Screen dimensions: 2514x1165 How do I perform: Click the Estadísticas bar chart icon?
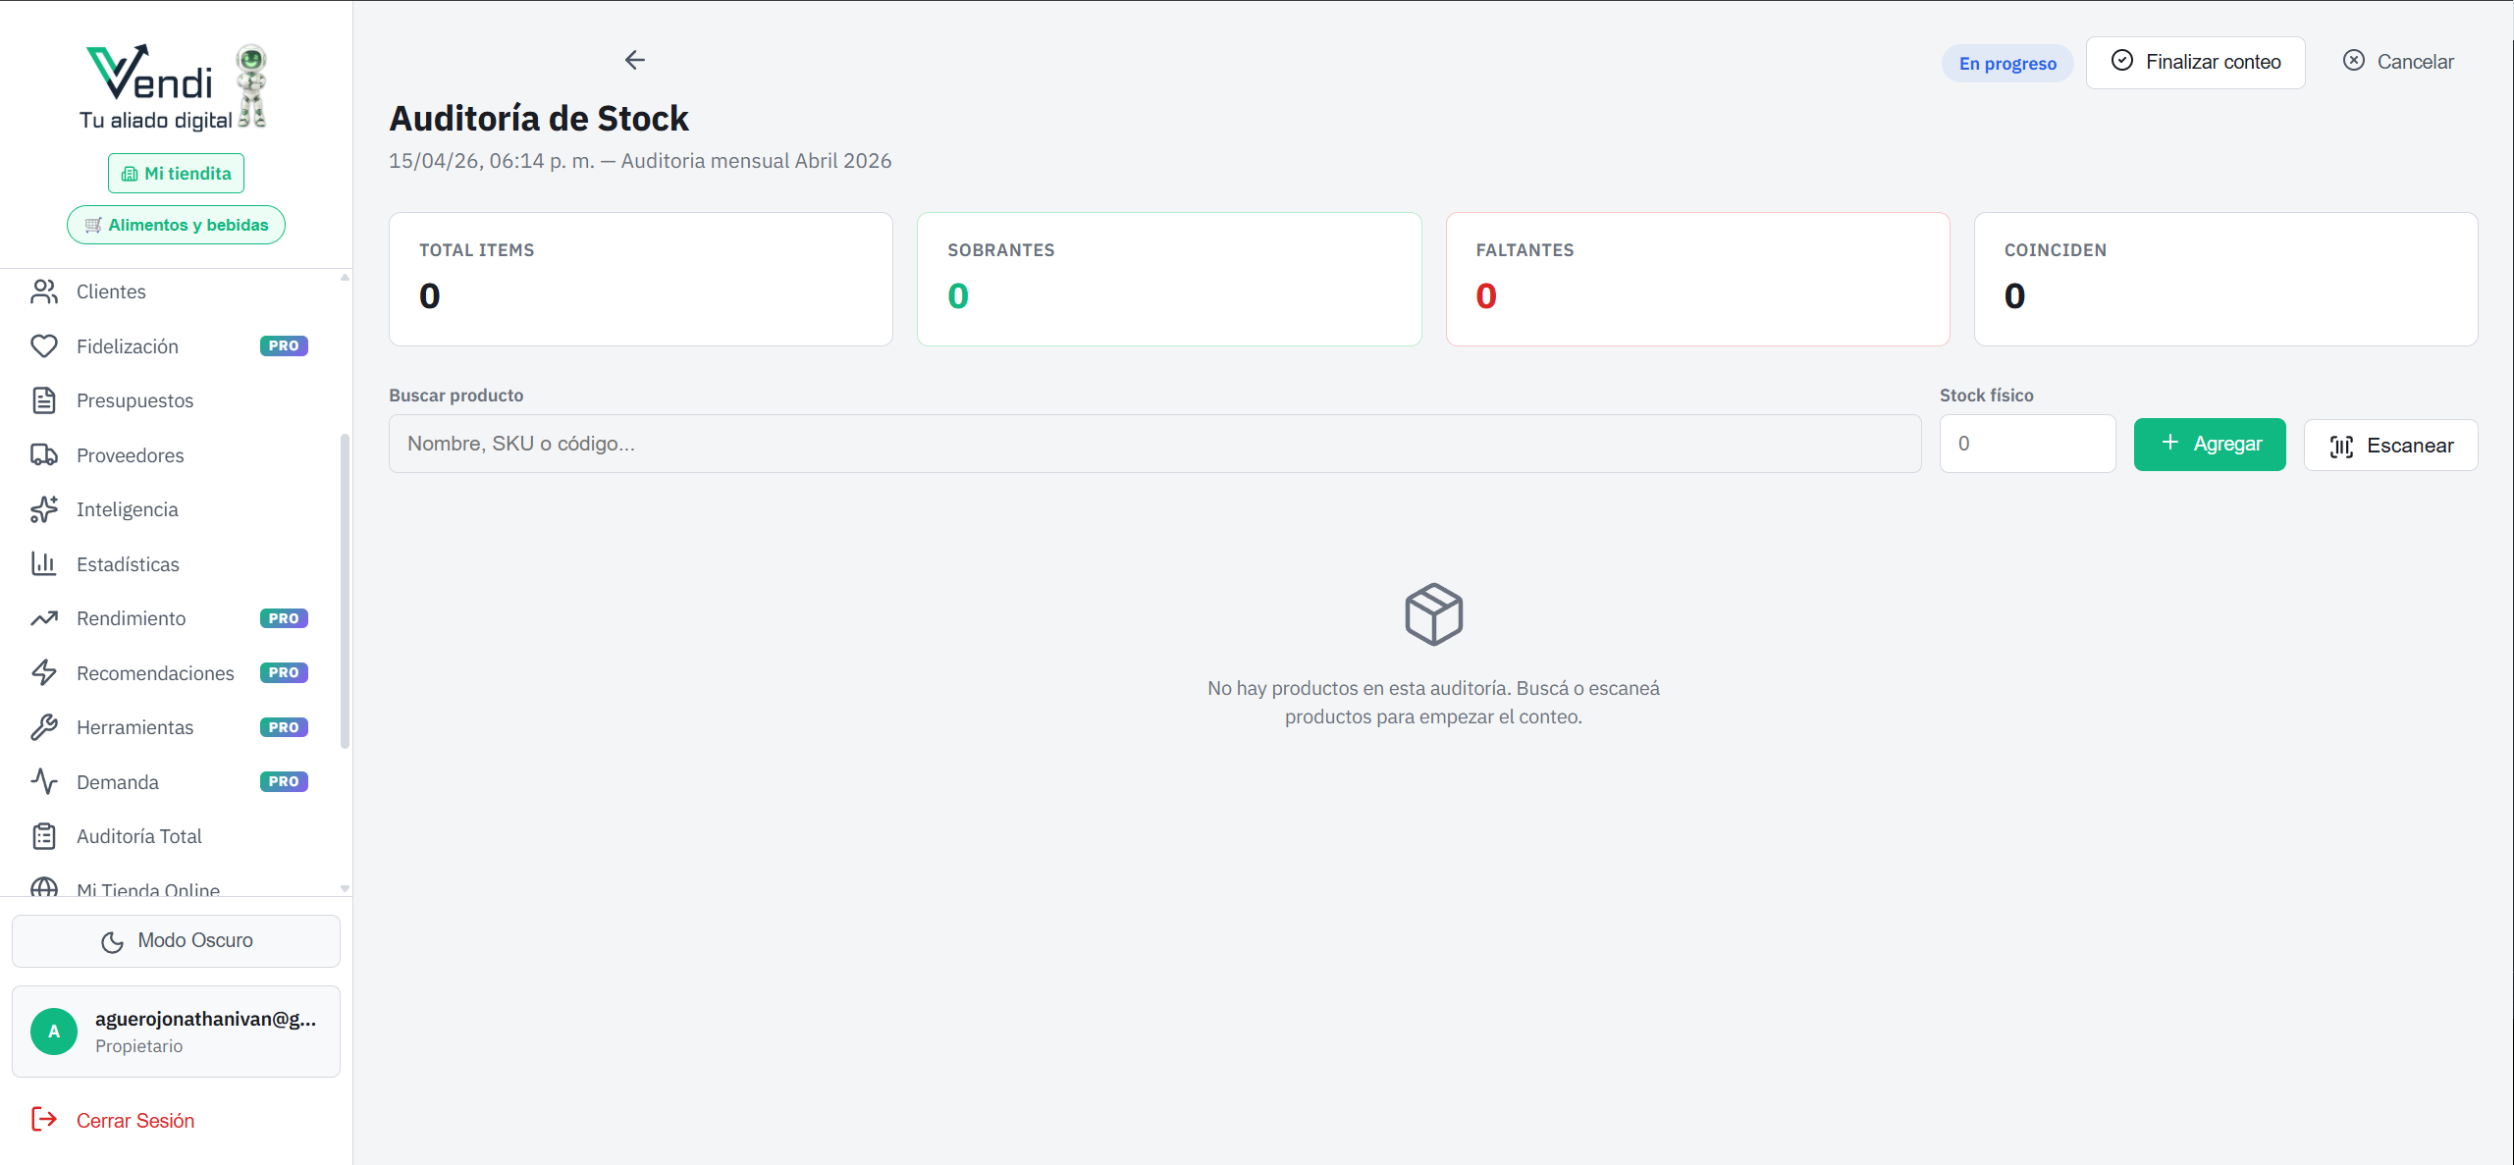44,564
